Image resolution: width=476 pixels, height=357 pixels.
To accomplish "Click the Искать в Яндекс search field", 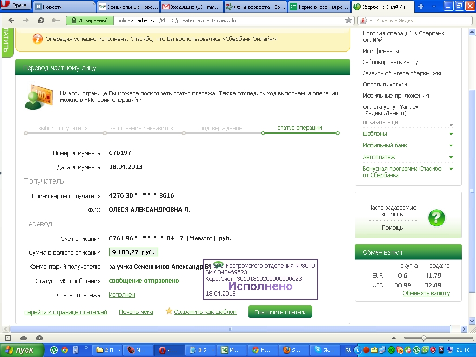I will point(423,20).
